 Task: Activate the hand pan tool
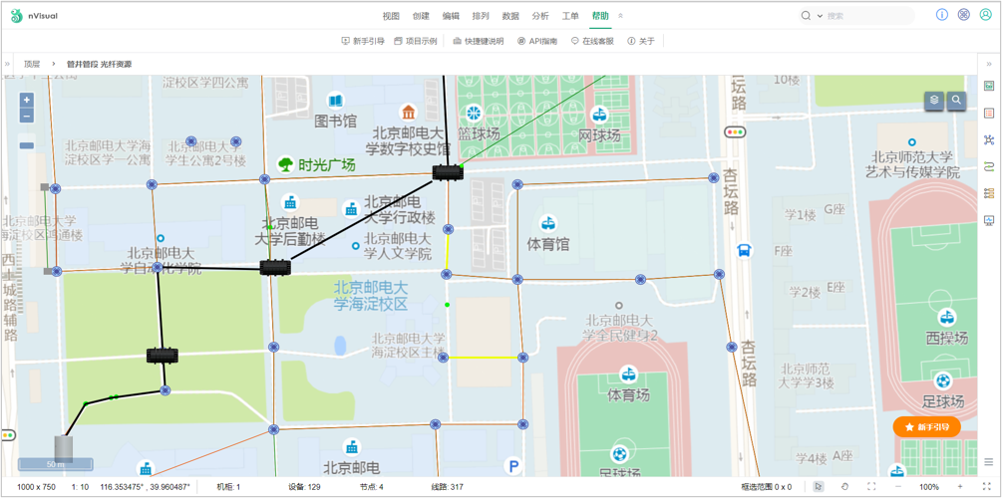[x=844, y=486]
